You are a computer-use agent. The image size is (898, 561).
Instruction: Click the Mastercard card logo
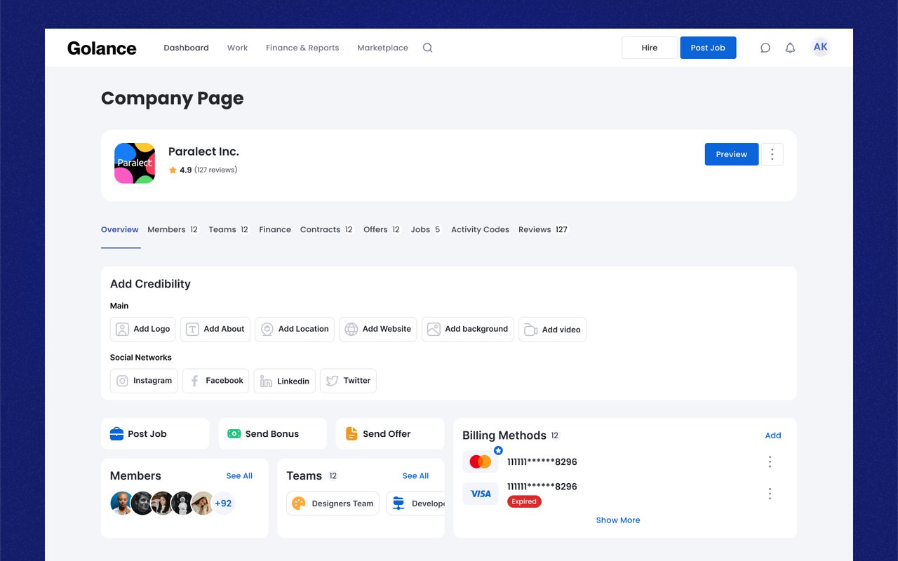(x=481, y=461)
